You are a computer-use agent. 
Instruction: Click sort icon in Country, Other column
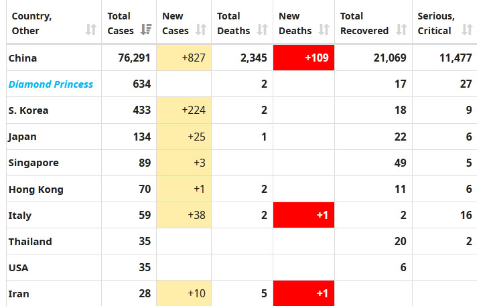(91, 30)
